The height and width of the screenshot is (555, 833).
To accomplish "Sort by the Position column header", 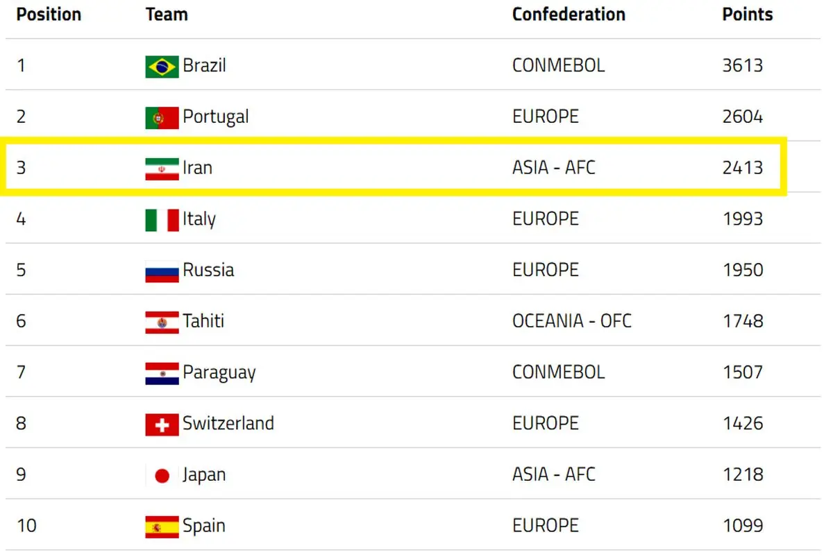I will pos(49,15).
